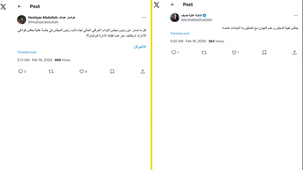The image size is (303, 170).
Task: Click the X logo on the left window
Action: (x=4, y=7)
